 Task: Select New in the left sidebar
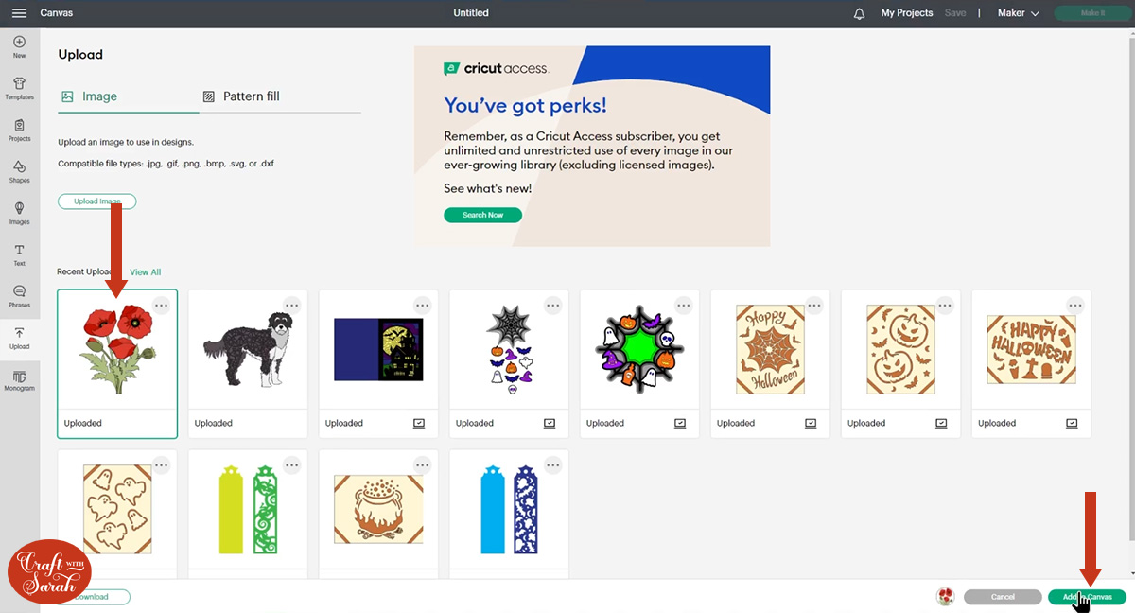[x=19, y=47]
